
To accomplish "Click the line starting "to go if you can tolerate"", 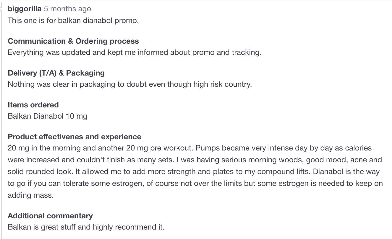I will [195, 184].
